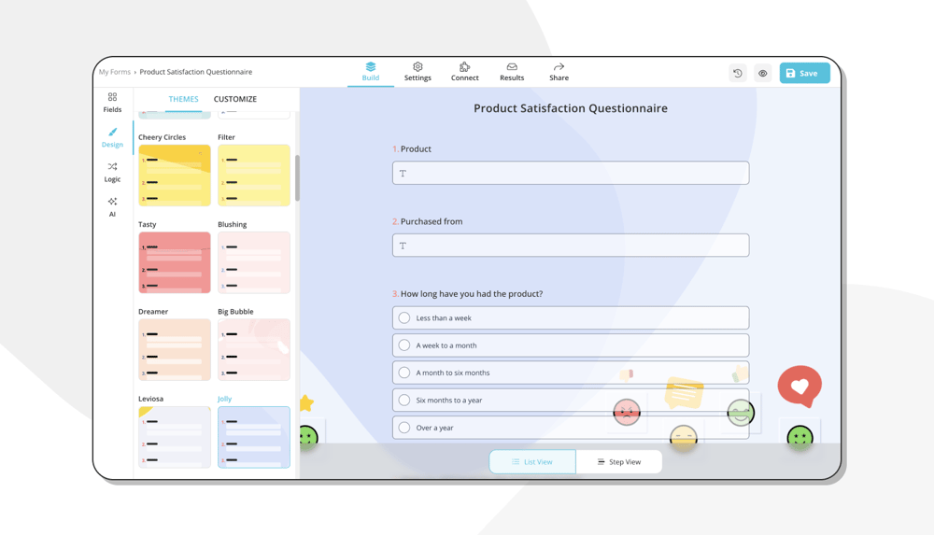Open the Logic panel
The image size is (934, 535).
(112, 172)
